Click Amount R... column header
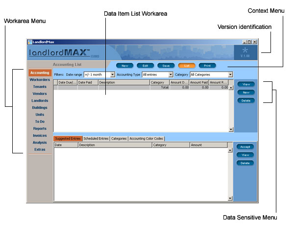 [219, 82]
